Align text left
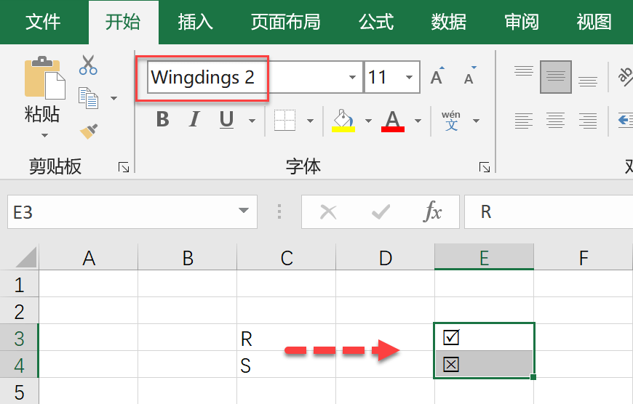The image size is (633, 404). pos(524,121)
